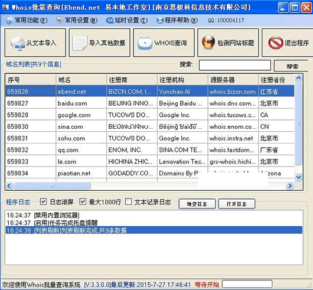
Task: Click the 检测网站标题 button
Action: point(228,43)
